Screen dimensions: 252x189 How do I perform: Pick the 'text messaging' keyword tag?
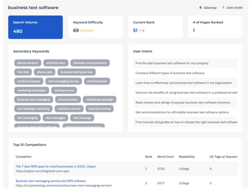click(27, 118)
